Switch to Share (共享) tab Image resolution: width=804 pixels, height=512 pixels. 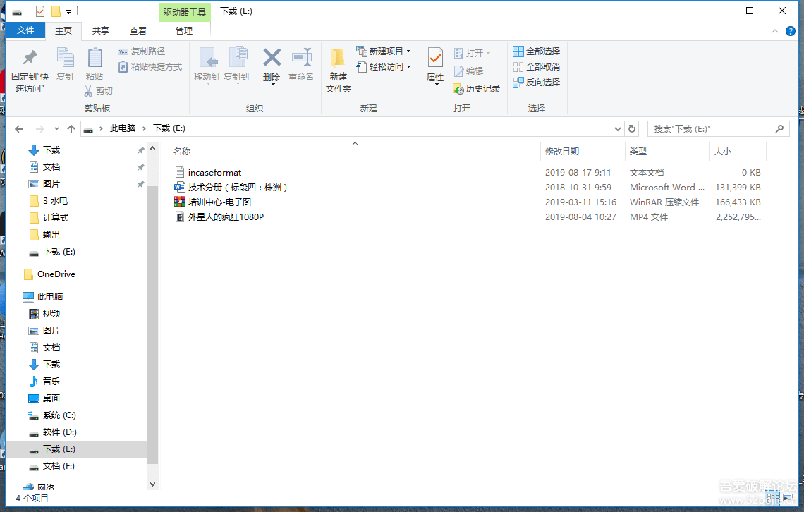100,31
